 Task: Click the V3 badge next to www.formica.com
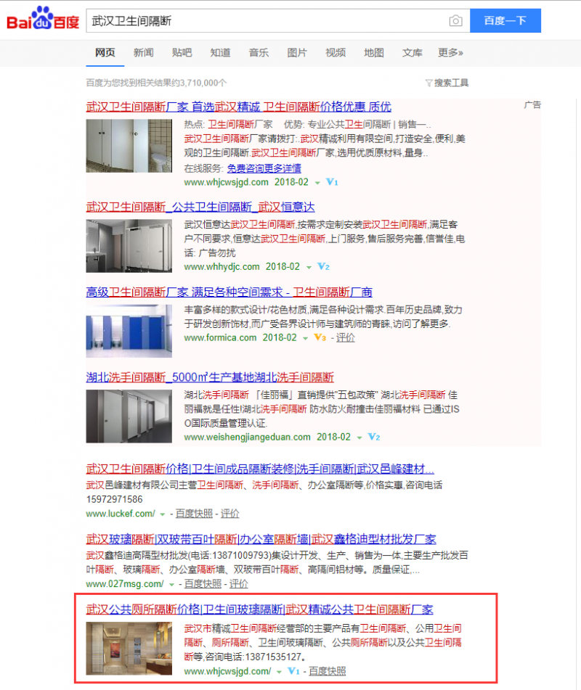coord(317,337)
